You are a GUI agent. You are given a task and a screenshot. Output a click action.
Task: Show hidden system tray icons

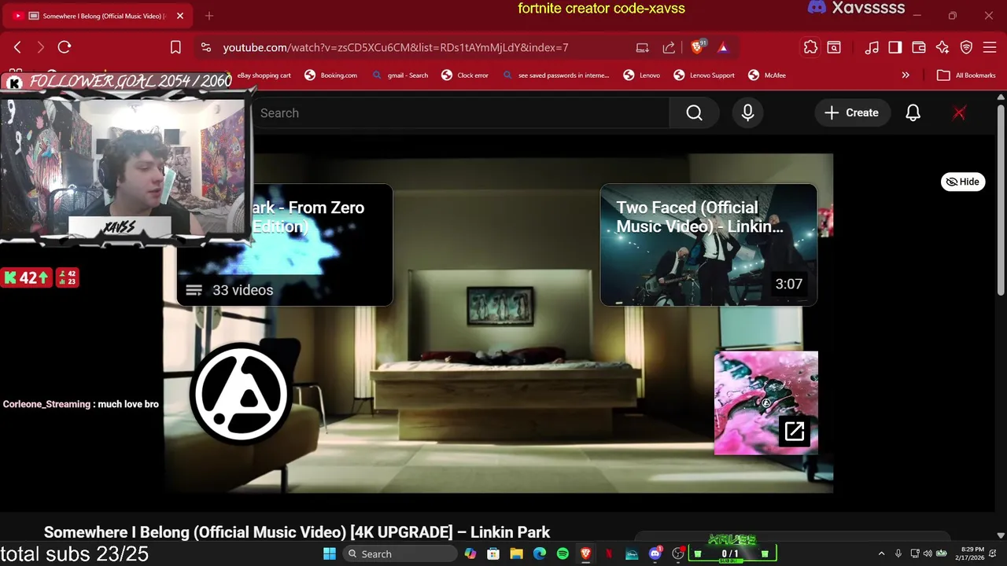881,554
